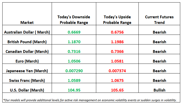This screenshot has width=182, height=105.
Task: Click the Market column header
Action: coord(27,22)
